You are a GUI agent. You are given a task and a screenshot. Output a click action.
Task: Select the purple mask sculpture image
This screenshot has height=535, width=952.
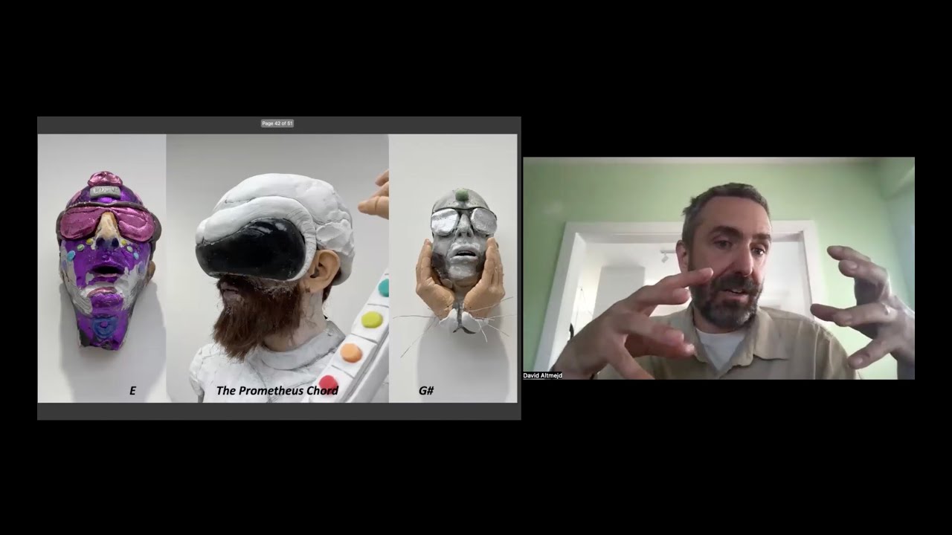click(x=102, y=268)
